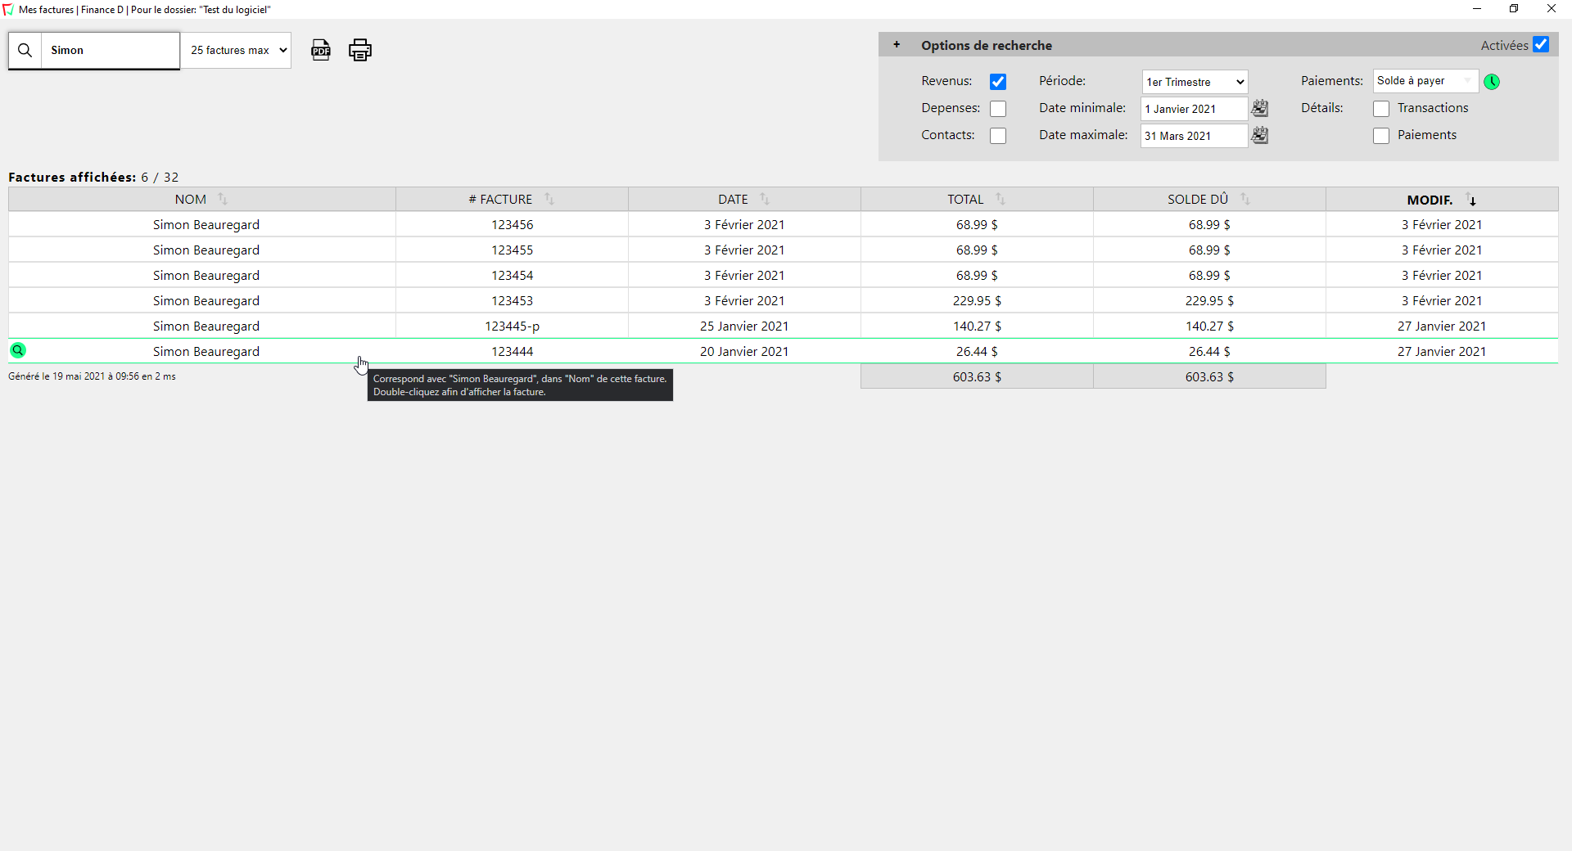Expand the Période 1er Trimestre dropdown
Screen dimensions: 1572x851
click(x=1195, y=82)
